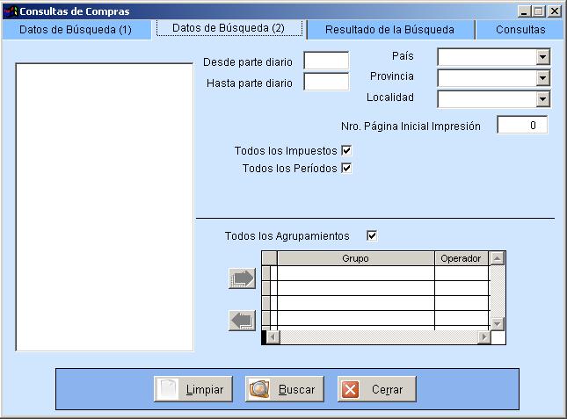Click the Cerrar red X icon

point(350,389)
